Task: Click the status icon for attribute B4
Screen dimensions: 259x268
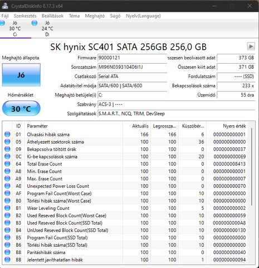Action: (7, 230)
